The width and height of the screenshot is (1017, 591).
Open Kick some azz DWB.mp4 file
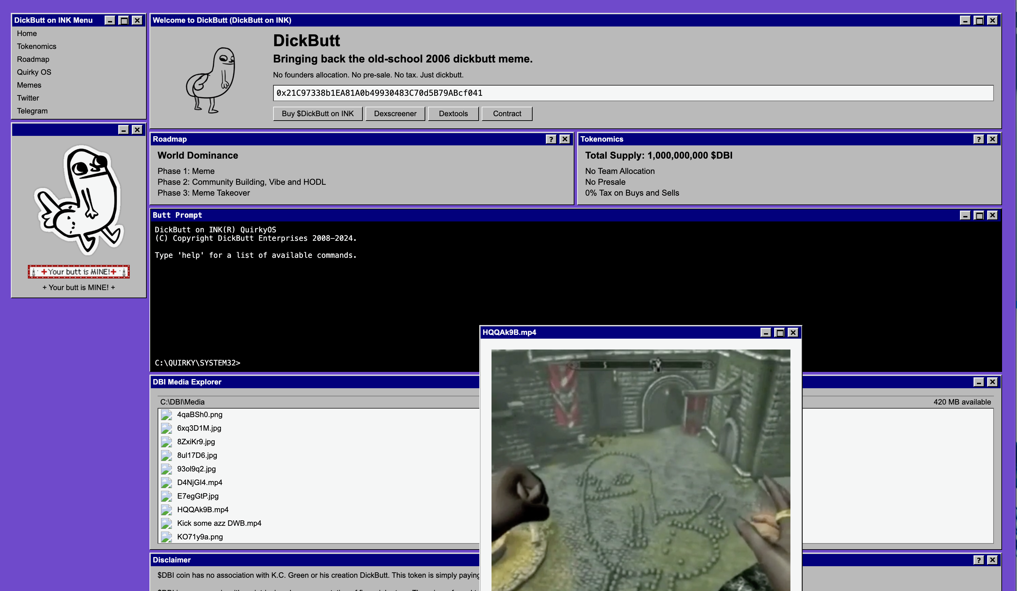point(219,523)
